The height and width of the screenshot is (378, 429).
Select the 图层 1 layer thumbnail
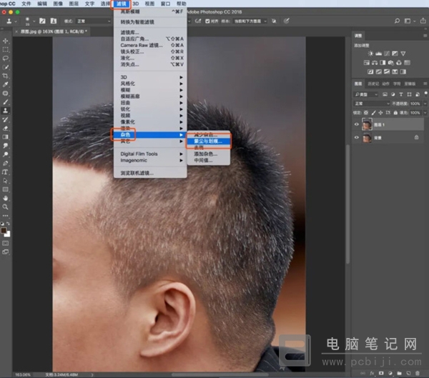point(367,124)
